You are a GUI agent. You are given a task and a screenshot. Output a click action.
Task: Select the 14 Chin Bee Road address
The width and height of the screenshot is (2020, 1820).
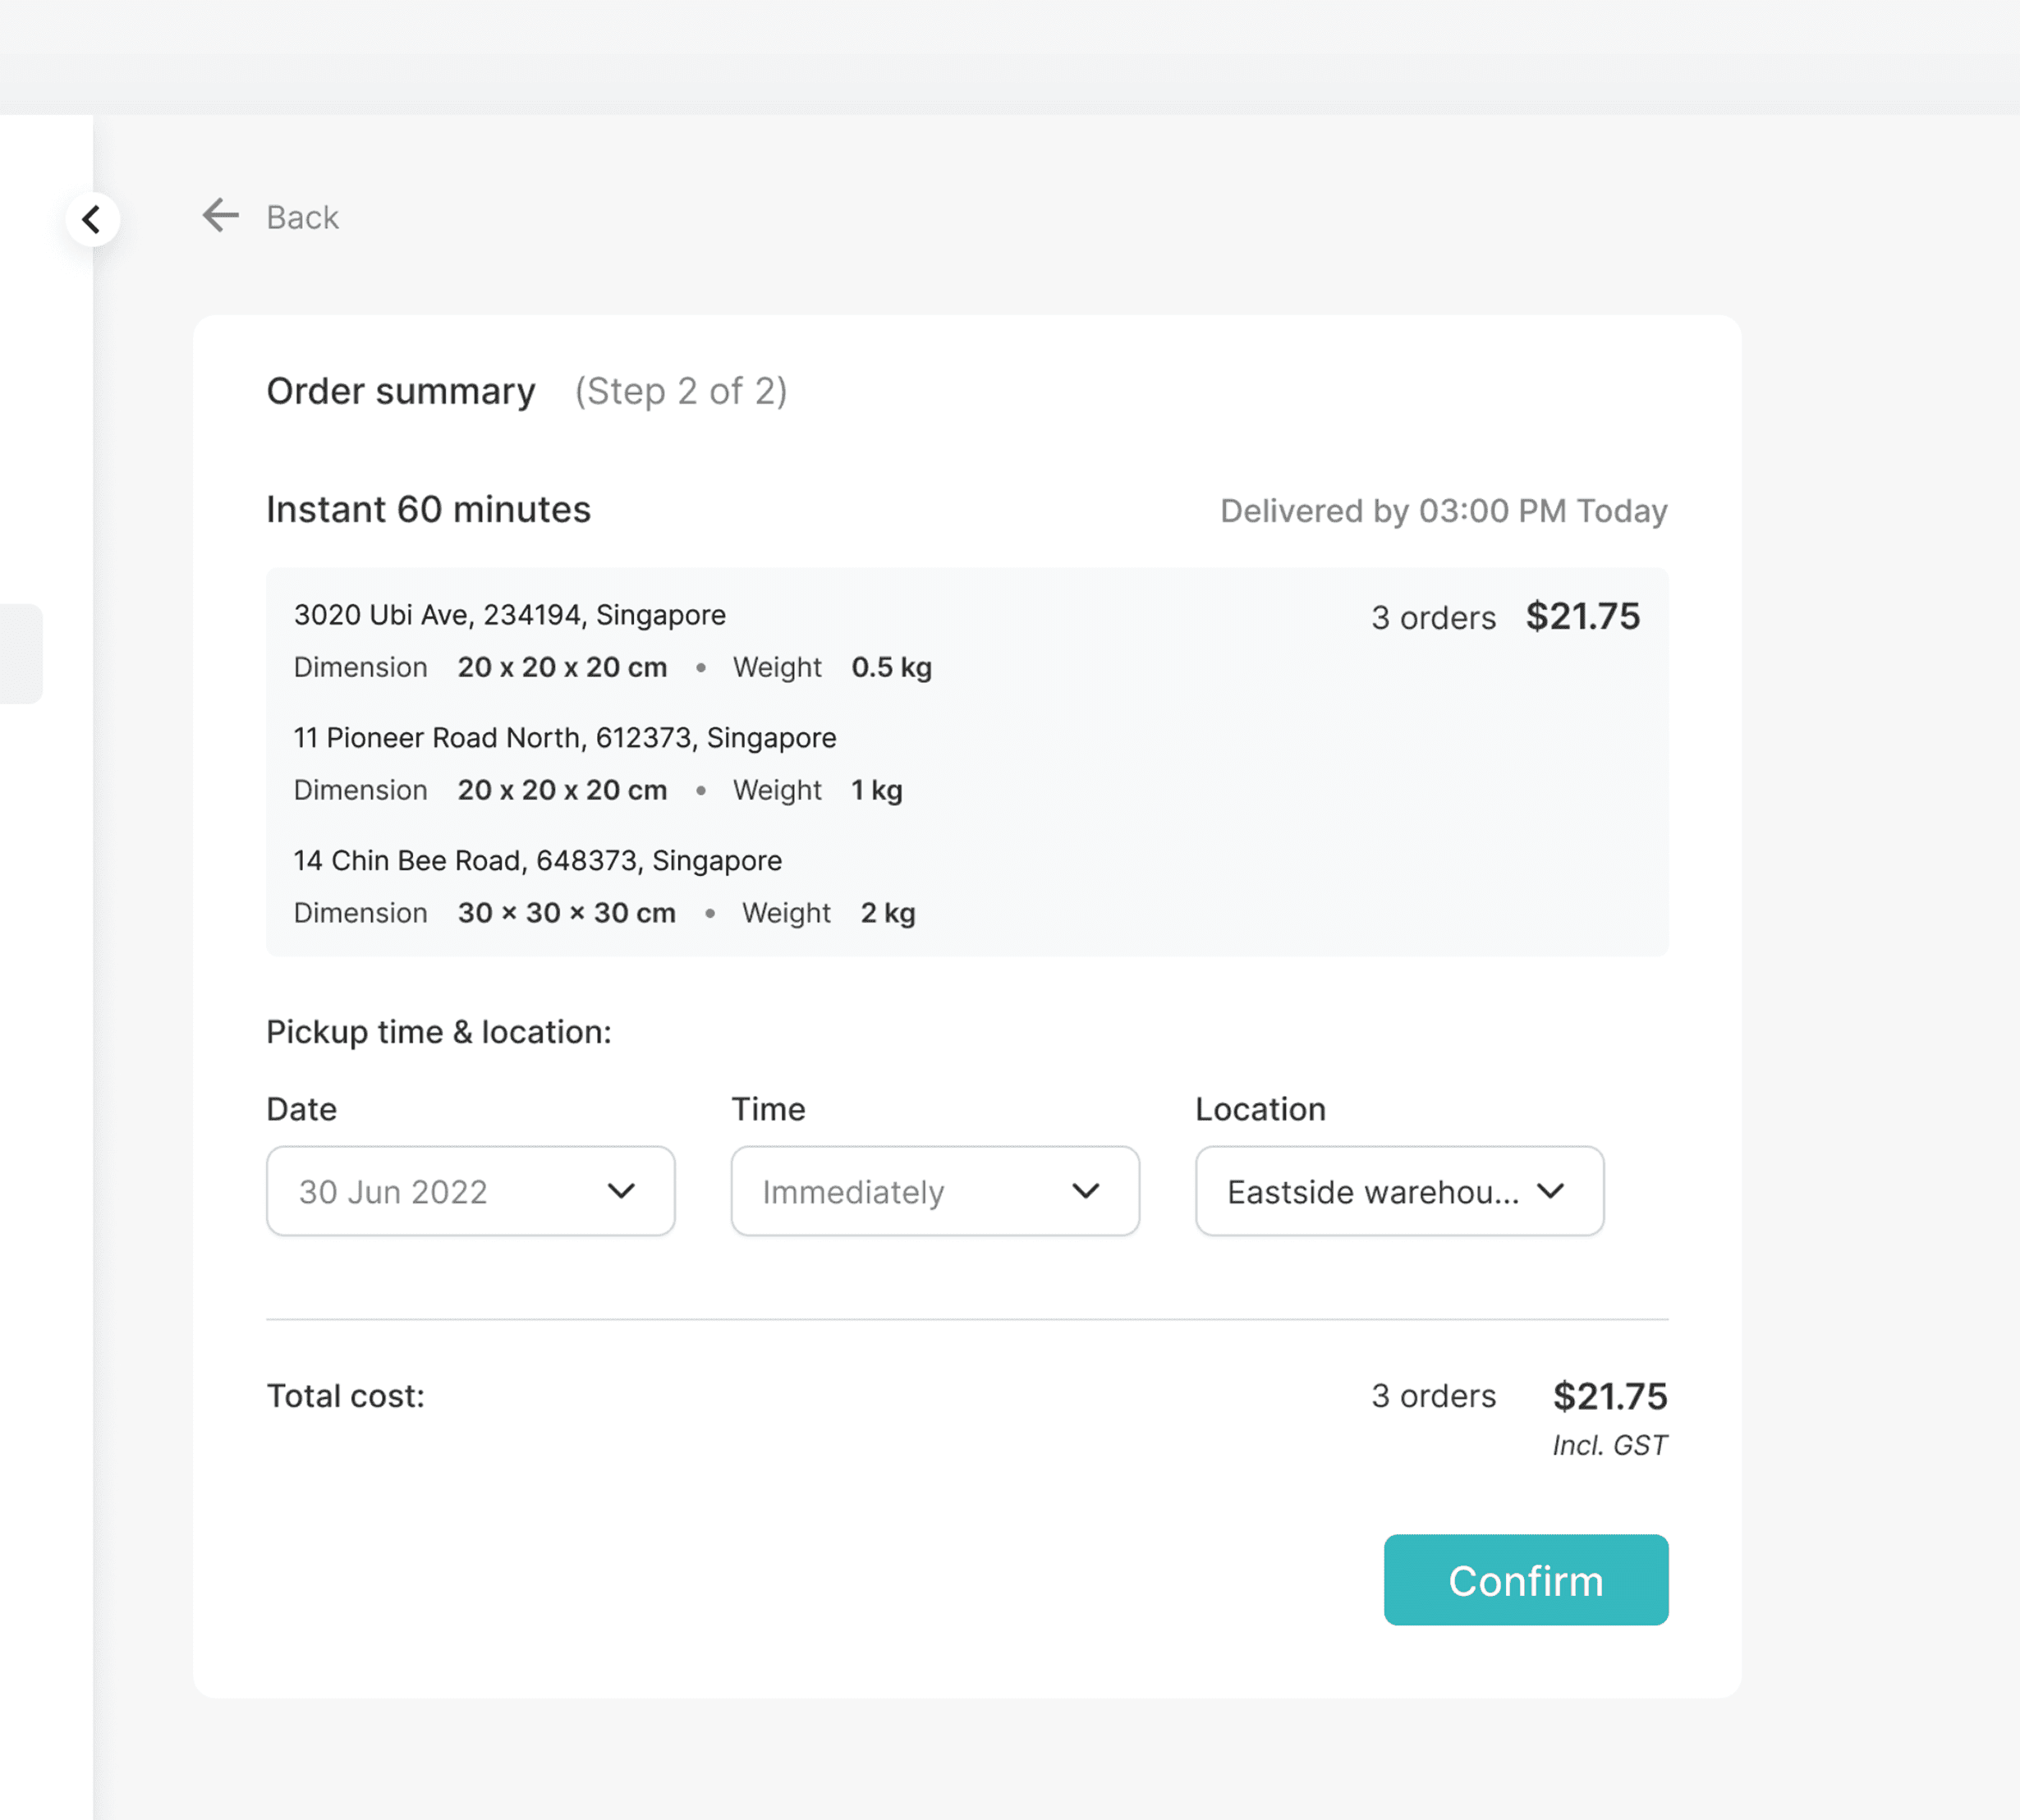[537, 861]
